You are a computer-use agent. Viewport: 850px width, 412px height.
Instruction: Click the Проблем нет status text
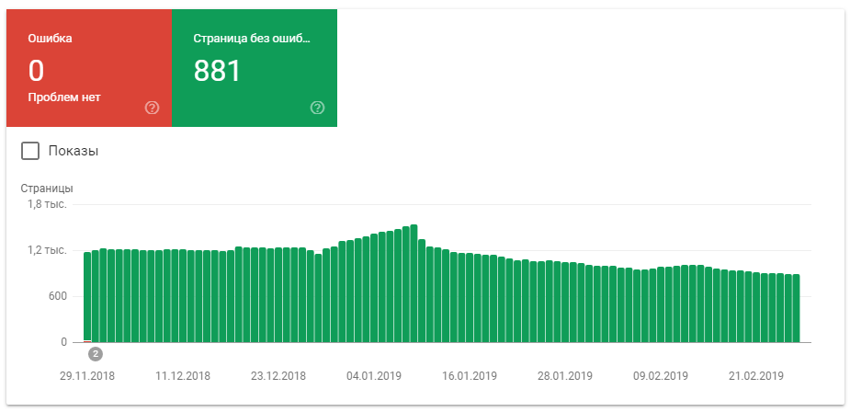tap(64, 97)
